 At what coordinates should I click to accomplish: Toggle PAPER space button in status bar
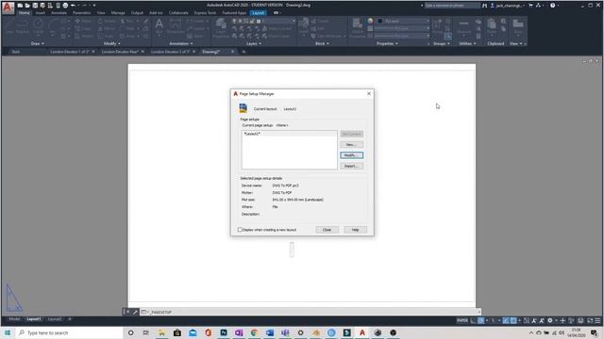(x=461, y=320)
